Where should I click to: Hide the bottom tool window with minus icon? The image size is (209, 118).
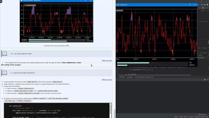click(x=208, y=80)
